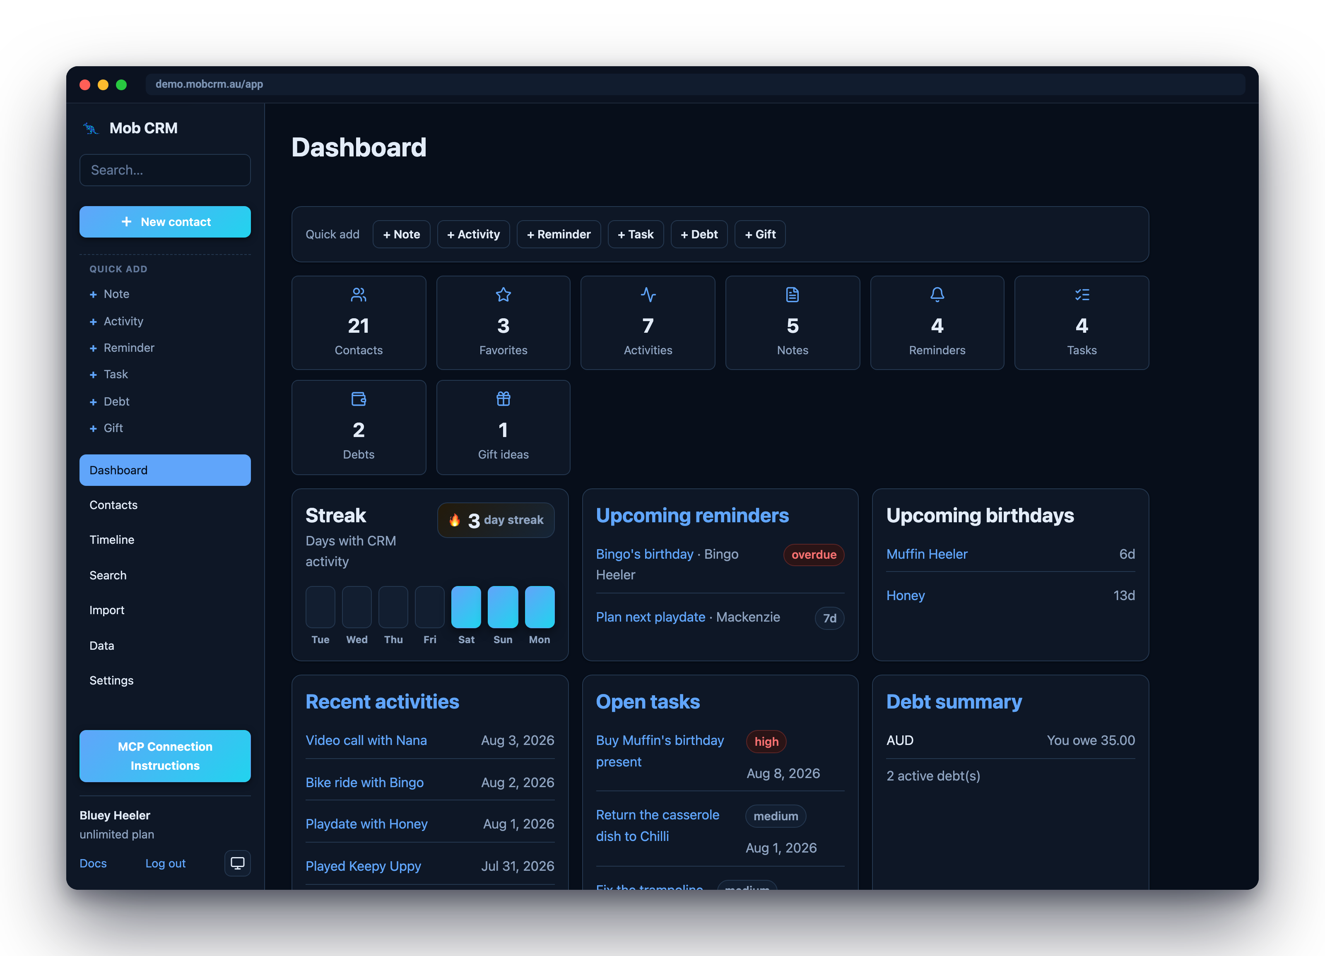This screenshot has height=956, width=1325.
Task: Click the 7d badge on playdate reminder
Action: (830, 618)
